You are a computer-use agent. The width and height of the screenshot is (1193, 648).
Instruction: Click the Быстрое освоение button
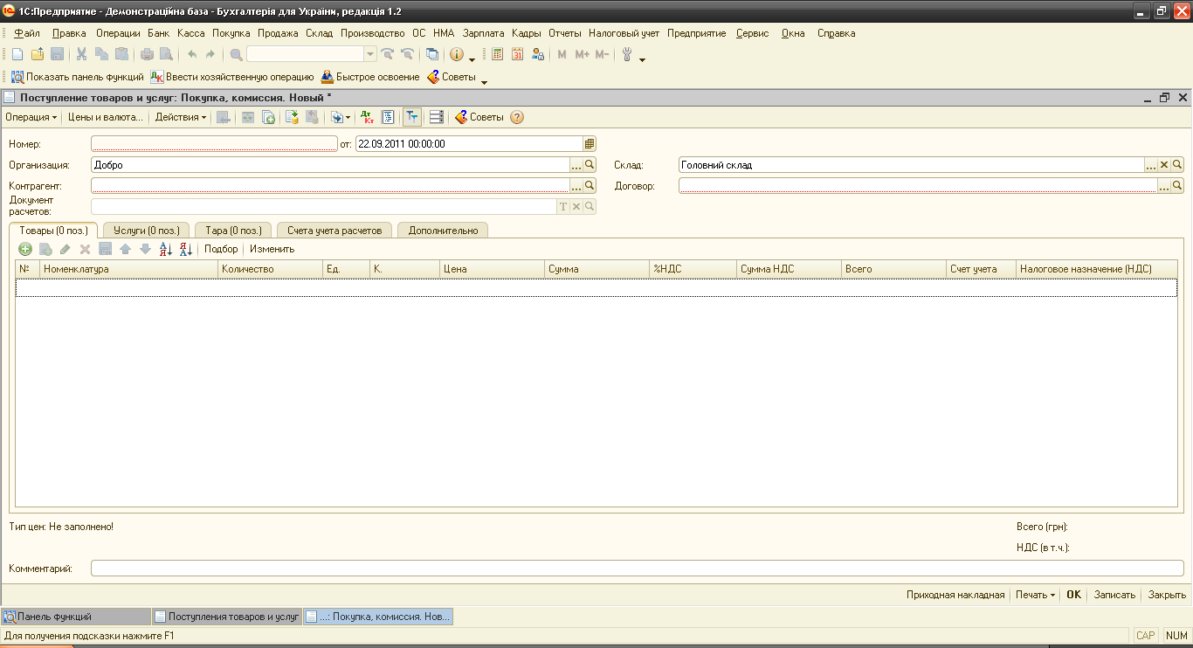coord(370,77)
